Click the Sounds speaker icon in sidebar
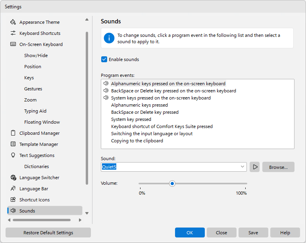This screenshot has height=243, width=306. point(13,210)
